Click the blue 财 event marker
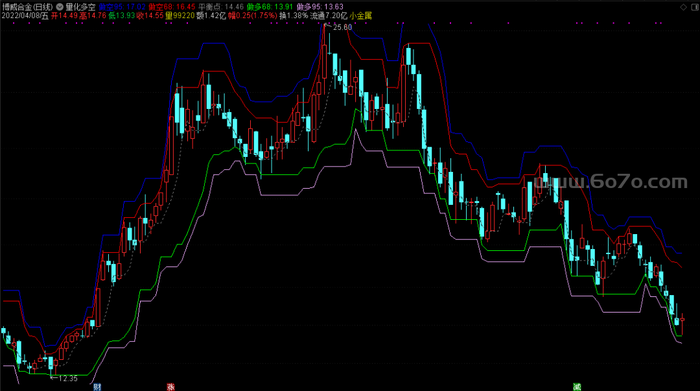 coord(97,386)
